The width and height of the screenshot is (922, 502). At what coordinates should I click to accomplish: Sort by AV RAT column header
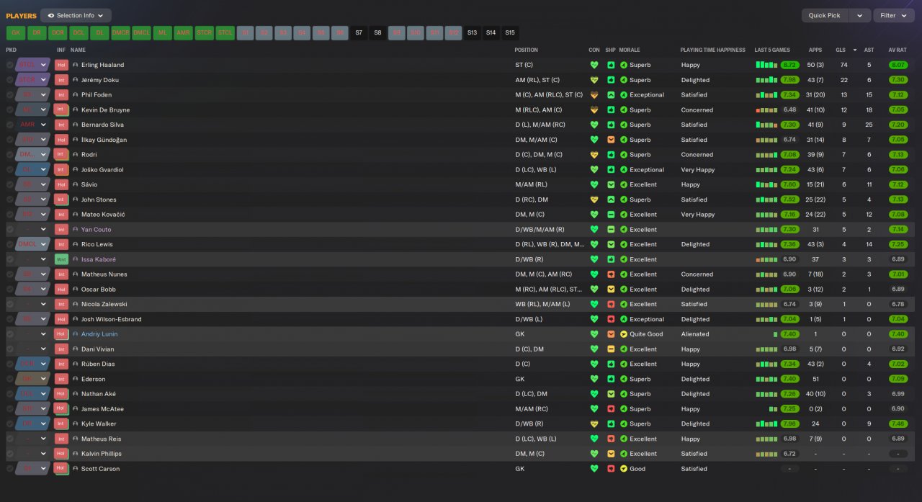[x=897, y=50]
